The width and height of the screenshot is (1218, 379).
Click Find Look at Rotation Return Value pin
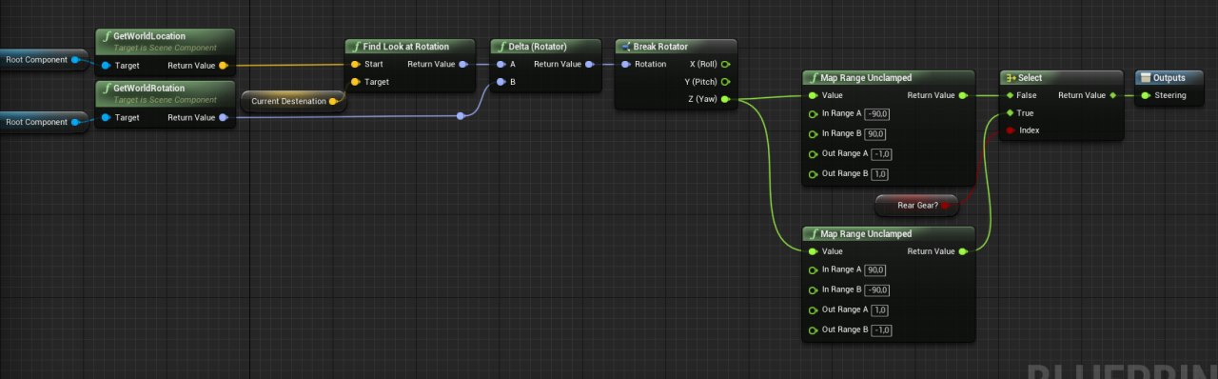pyautogui.click(x=462, y=64)
